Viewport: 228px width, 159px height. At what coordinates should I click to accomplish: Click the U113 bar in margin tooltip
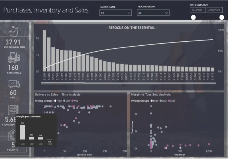[x=23, y=132]
